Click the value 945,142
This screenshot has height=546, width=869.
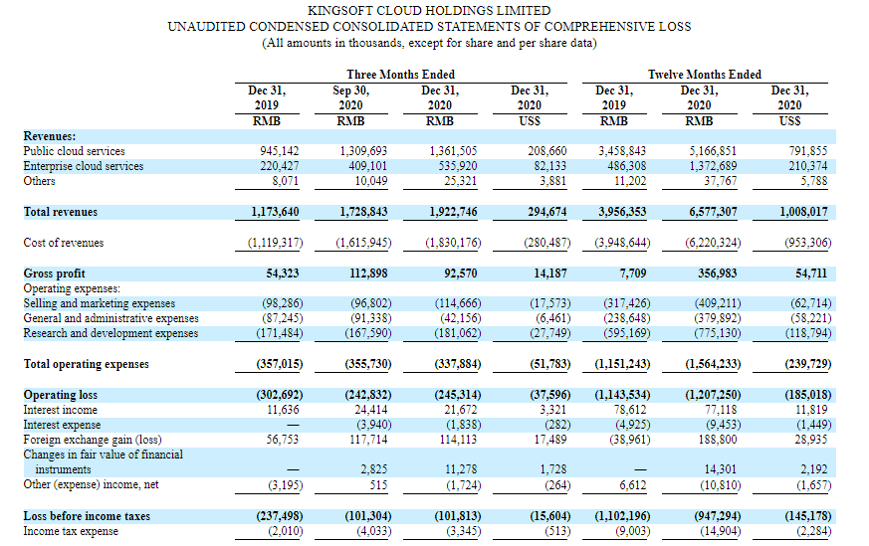coord(280,151)
